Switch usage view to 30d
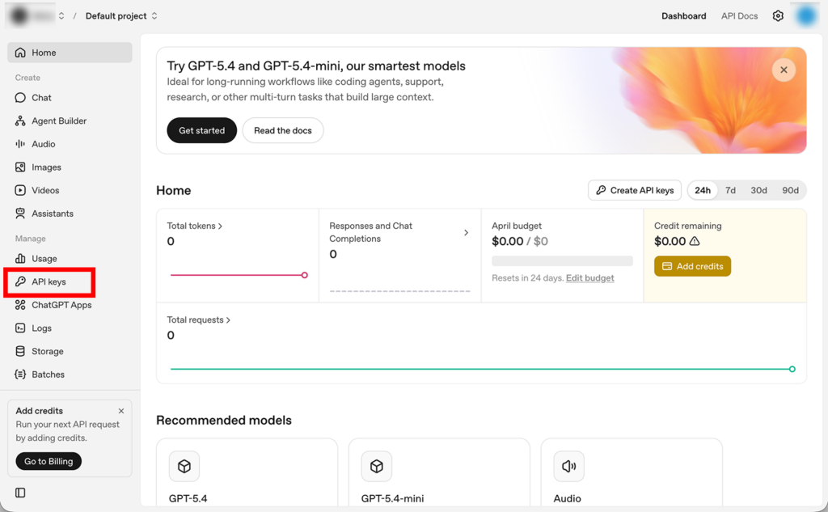This screenshot has width=828, height=512. click(758, 190)
